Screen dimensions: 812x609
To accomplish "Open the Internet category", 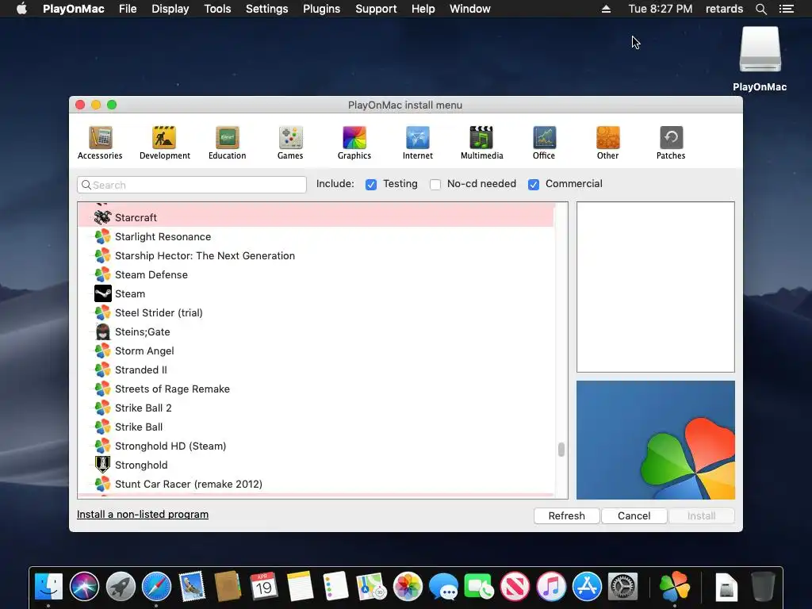I will [417, 143].
